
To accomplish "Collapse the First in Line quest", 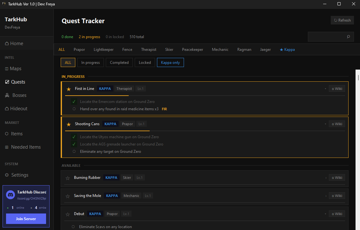I will tap(325, 89).
